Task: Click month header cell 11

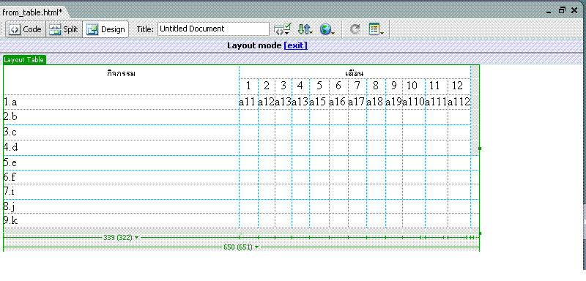Action: point(437,86)
